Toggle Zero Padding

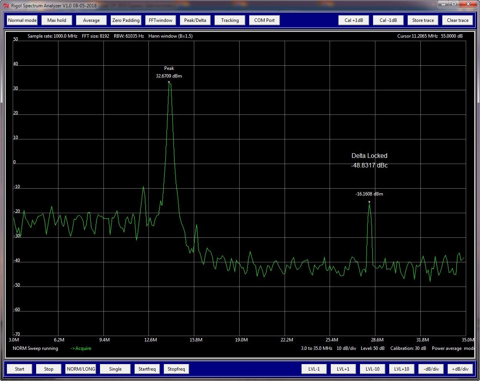126,20
